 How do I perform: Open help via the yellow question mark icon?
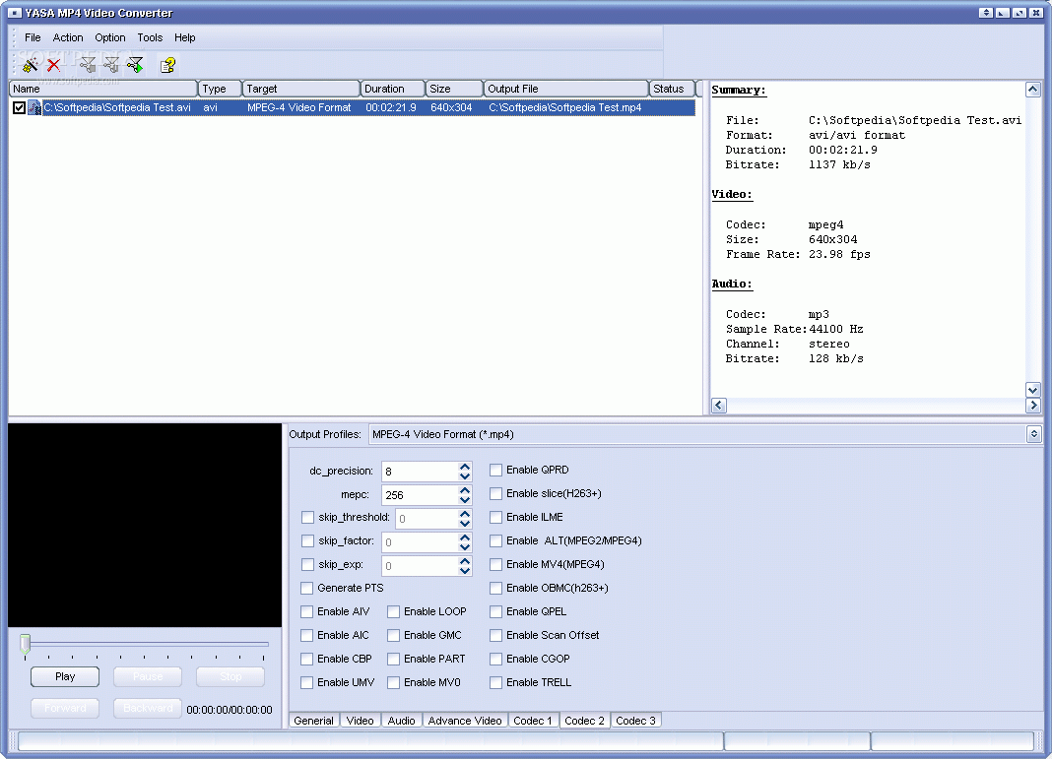pos(167,64)
